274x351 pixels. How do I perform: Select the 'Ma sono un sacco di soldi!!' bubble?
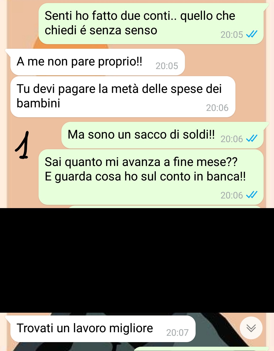[x=162, y=135]
